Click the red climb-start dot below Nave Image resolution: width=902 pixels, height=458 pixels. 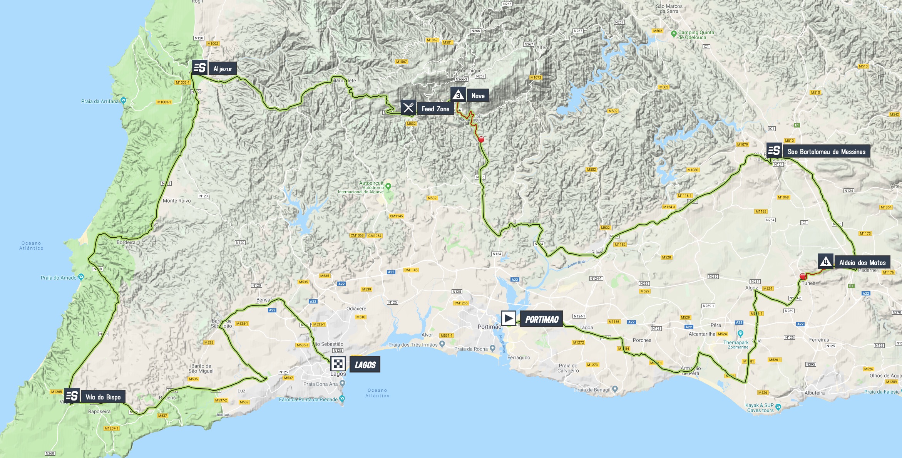(x=481, y=139)
